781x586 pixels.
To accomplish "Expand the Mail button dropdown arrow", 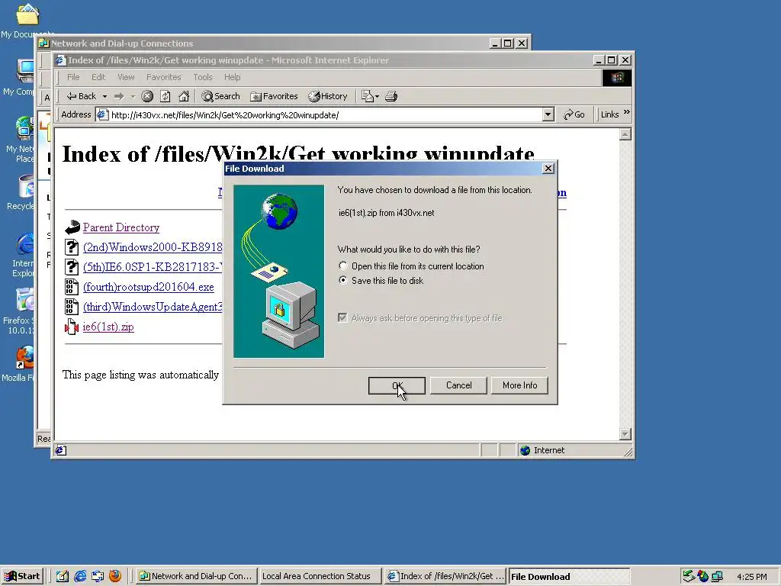I will point(377,96).
